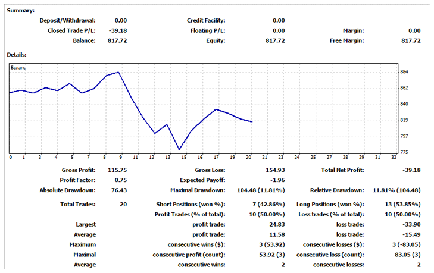Click the 32 label on the chart's horizontal axis
The width and height of the screenshot is (434, 273).
tap(394, 158)
